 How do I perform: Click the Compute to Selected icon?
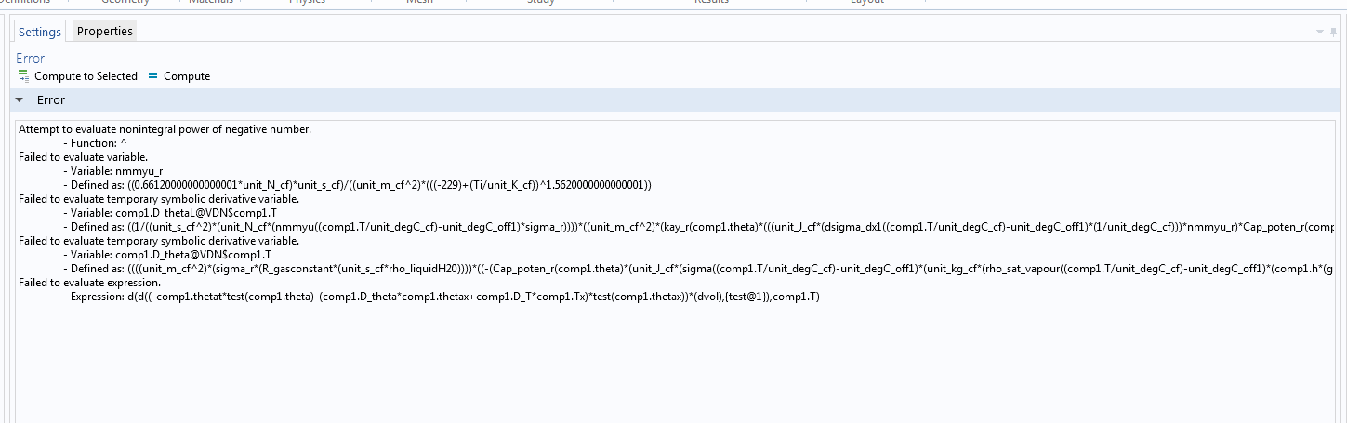point(23,76)
